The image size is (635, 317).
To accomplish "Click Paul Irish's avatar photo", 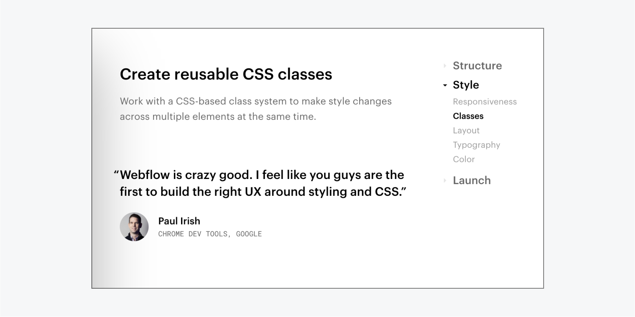I will pyautogui.click(x=134, y=227).
